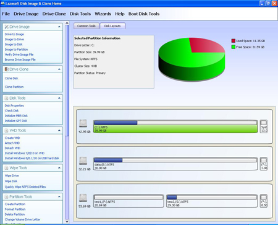The height and width of the screenshot is (225, 278).
Task: Click the Disk Tools panel header icon
Action: [x=7, y=98]
